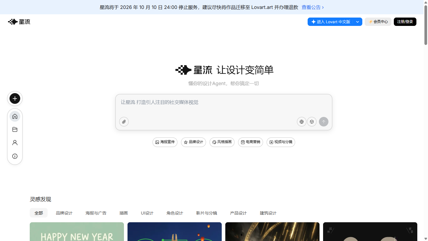Click the paperclip attachment icon
Screen dimensions: 428x241
pyautogui.click(x=124, y=122)
